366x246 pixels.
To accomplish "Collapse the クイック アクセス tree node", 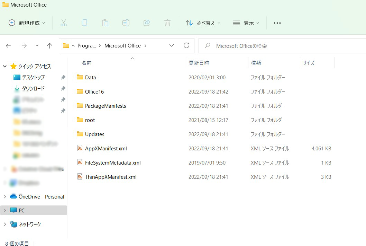I will point(4,67).
